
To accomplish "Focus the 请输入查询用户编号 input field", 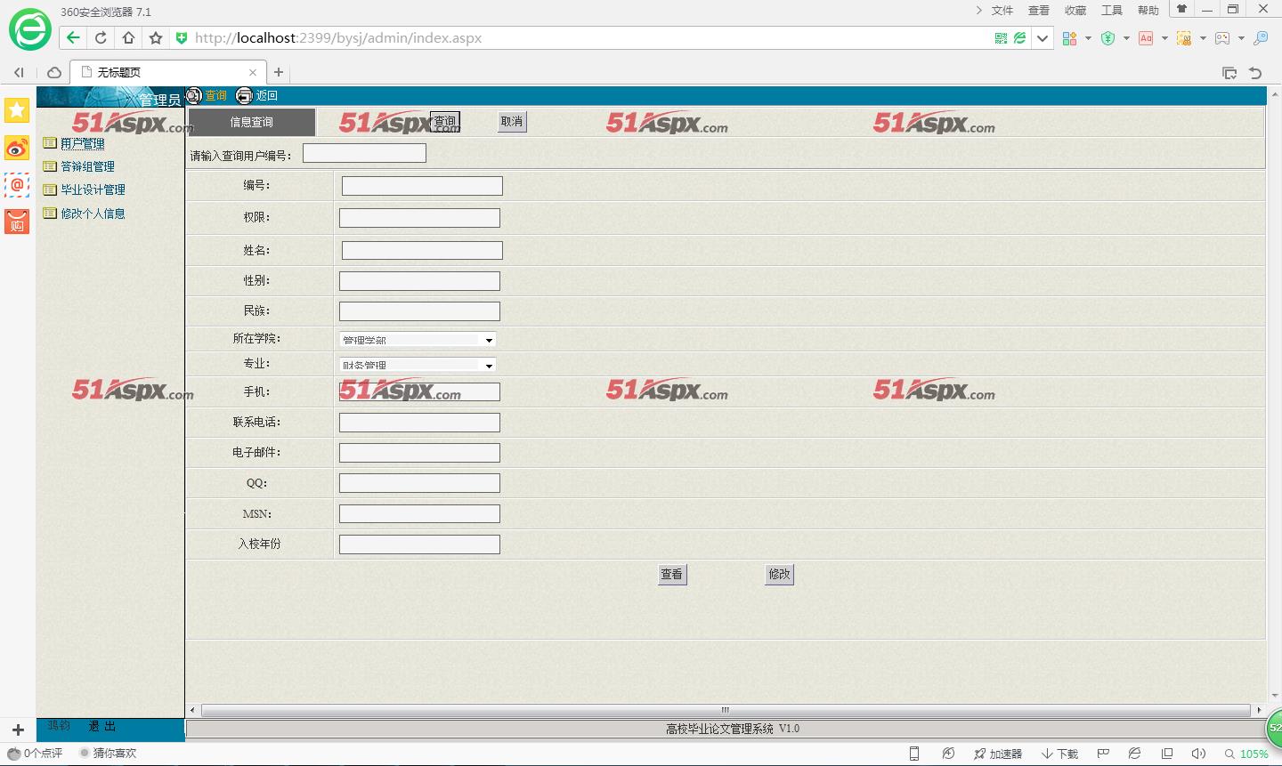I will tap(364, 153).
